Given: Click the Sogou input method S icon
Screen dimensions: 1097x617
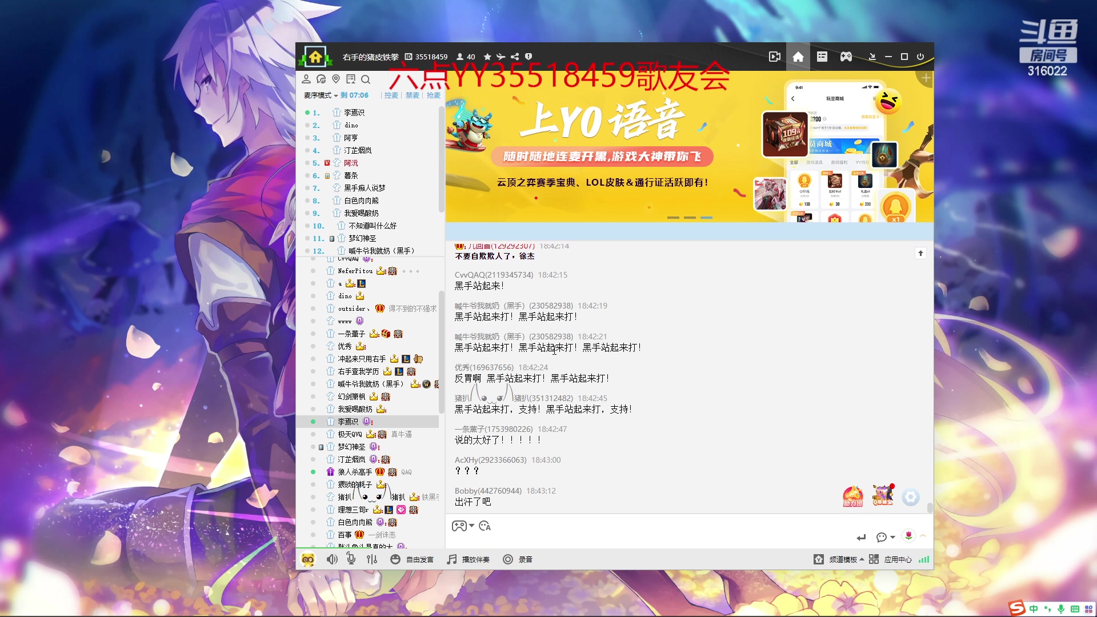Looking at the screenshot, I should (x=1017, y=608).
